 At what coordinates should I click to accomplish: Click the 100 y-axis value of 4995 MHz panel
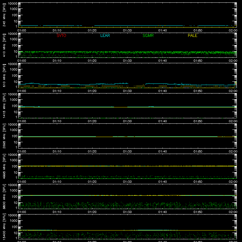pyautogui.click(x=14, y=166)
